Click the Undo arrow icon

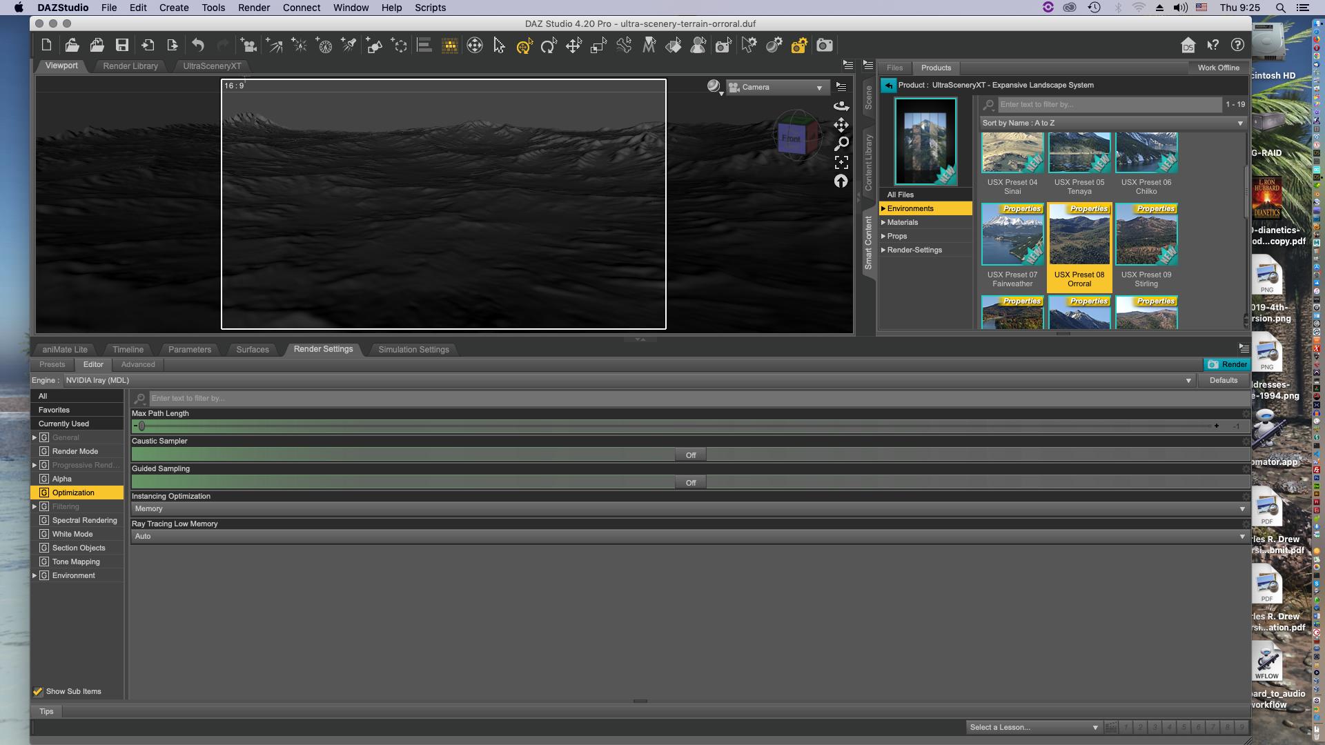click(x=198, y=46)
